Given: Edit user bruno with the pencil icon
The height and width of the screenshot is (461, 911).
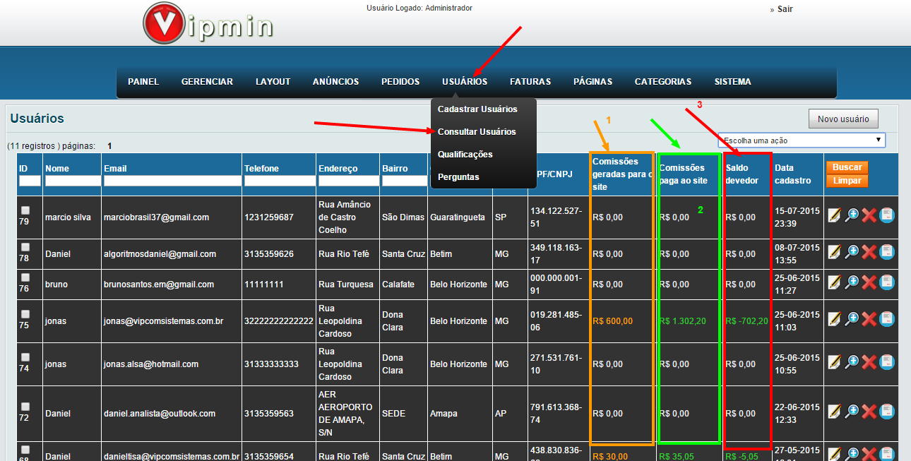Looking at the screenshot, I should pyautogui.click(x=834, y=282).
